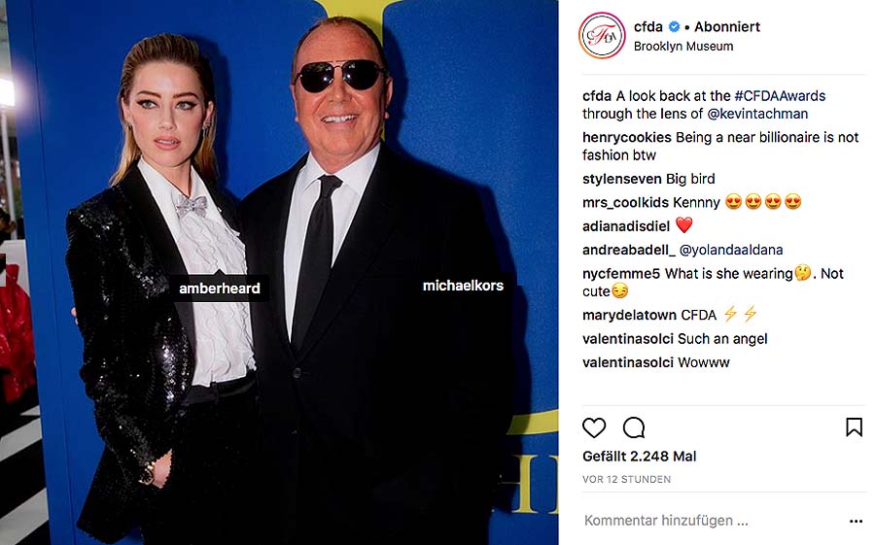Open the henrycookies commenter profile
This screenshot has width=875, height=545.
(627, 137)
